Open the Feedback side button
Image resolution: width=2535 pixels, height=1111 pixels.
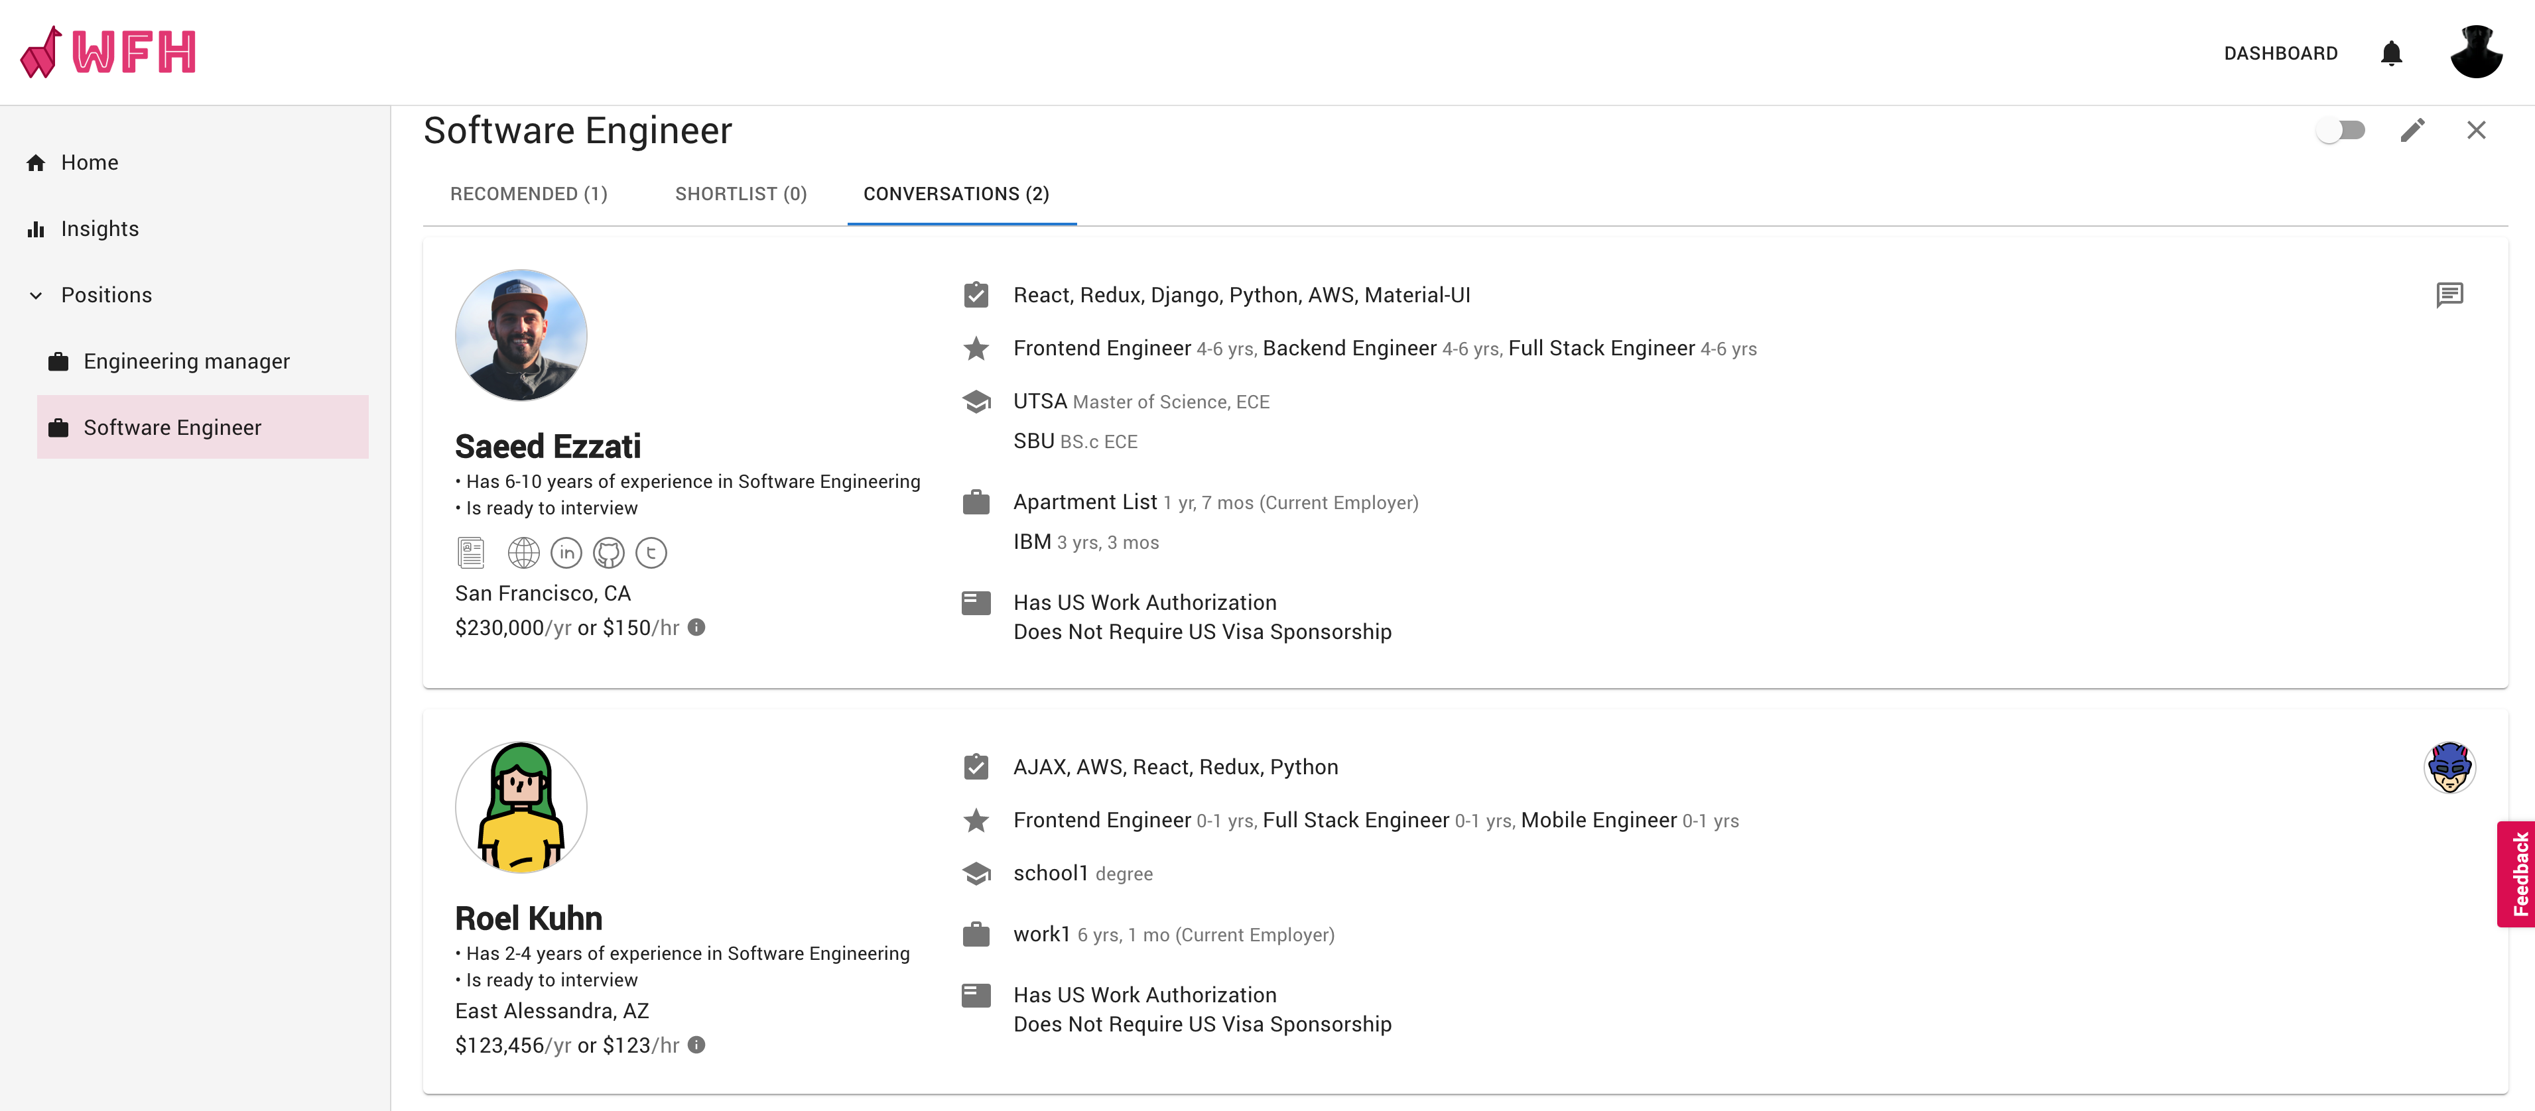[x=2515, y=874]
